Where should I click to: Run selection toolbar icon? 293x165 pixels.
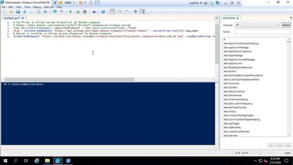click(x=78, y=12)
